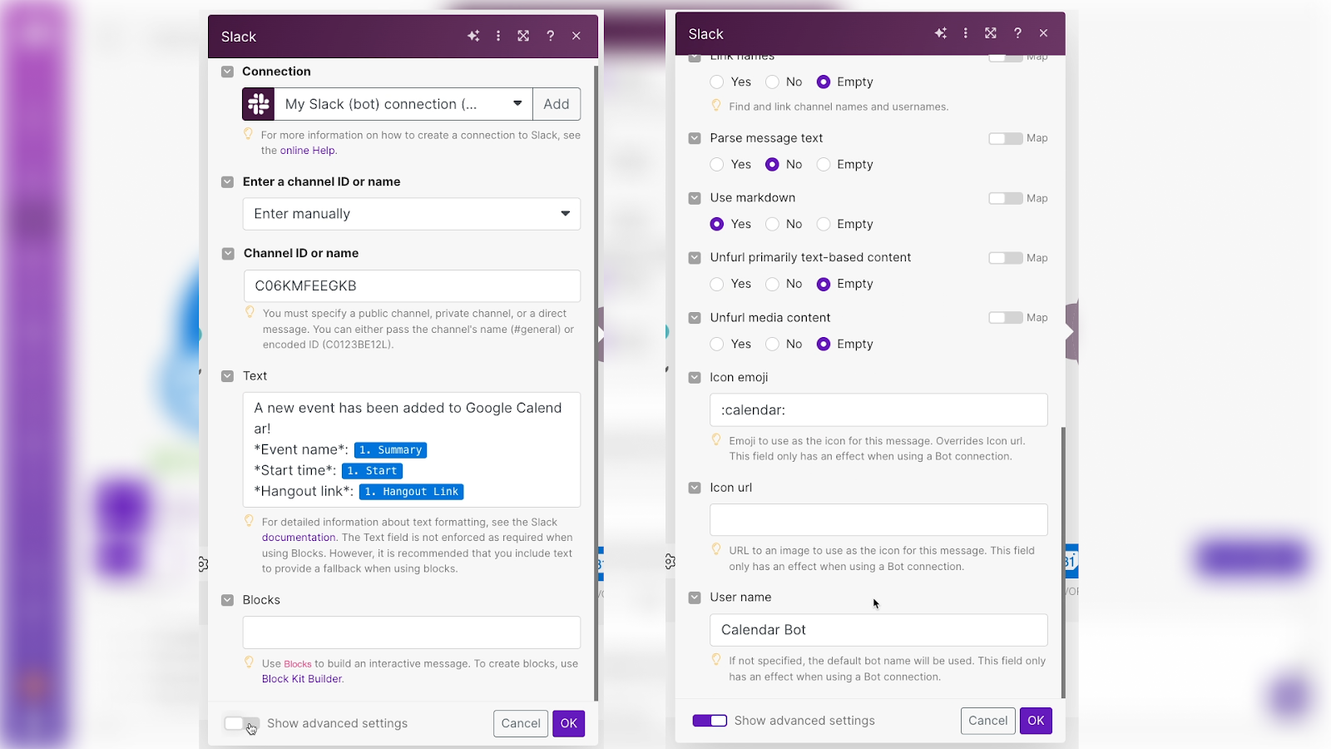Open help icon in right Slack dialog
Screen dimensions: 1331x749
1017,33
